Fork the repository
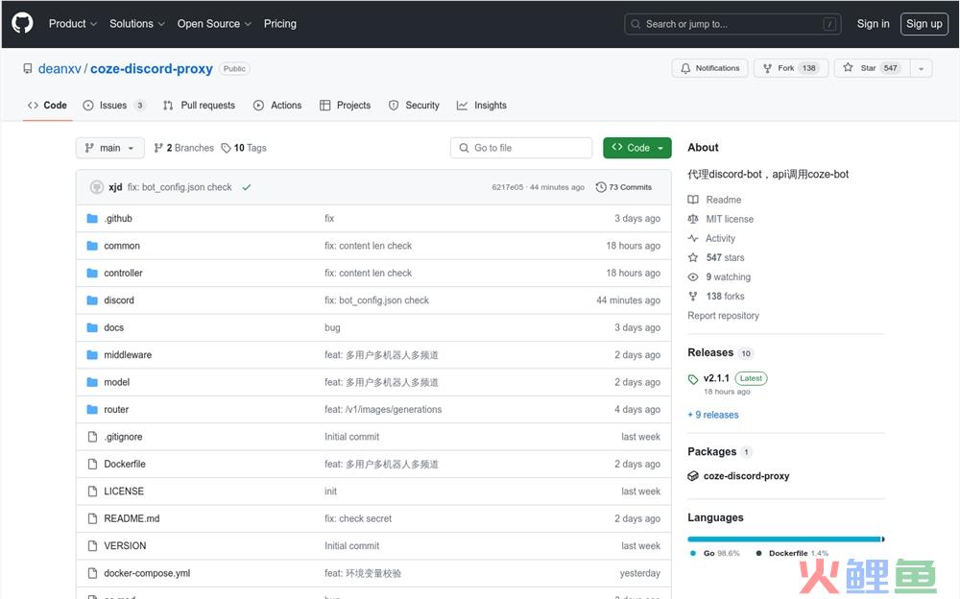Screen dimensions: 960x599 [x=790, y=68]
